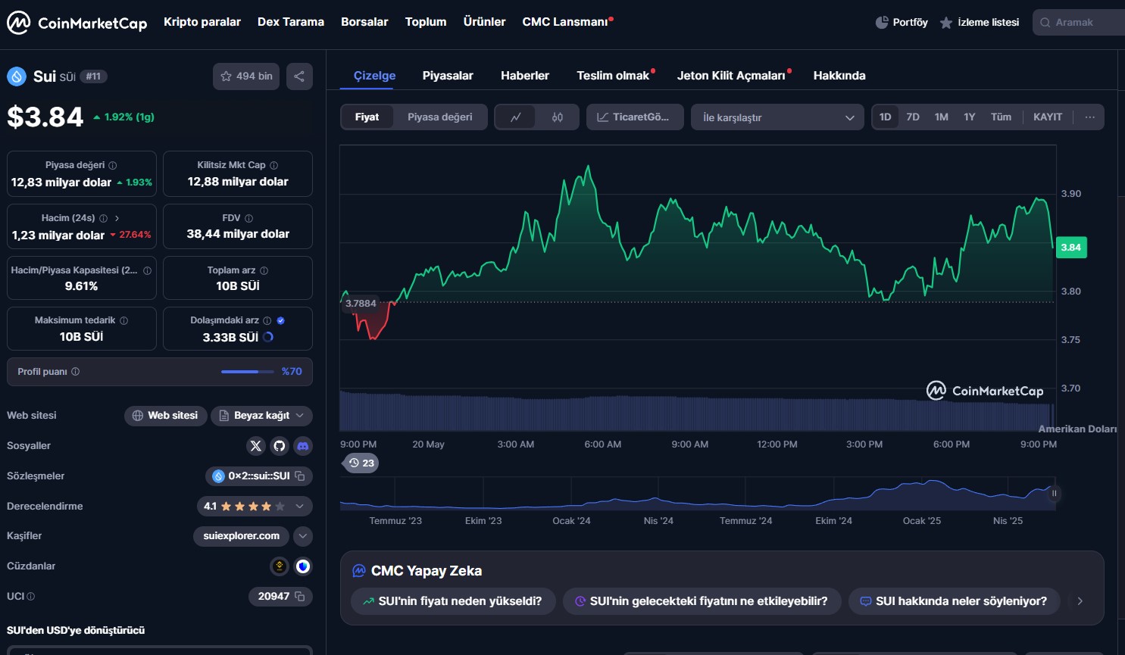Screen dimensions: 1125x655
Task: Click the history events badge showing 23
Action: pyautogui.click(x=361, y=463)
